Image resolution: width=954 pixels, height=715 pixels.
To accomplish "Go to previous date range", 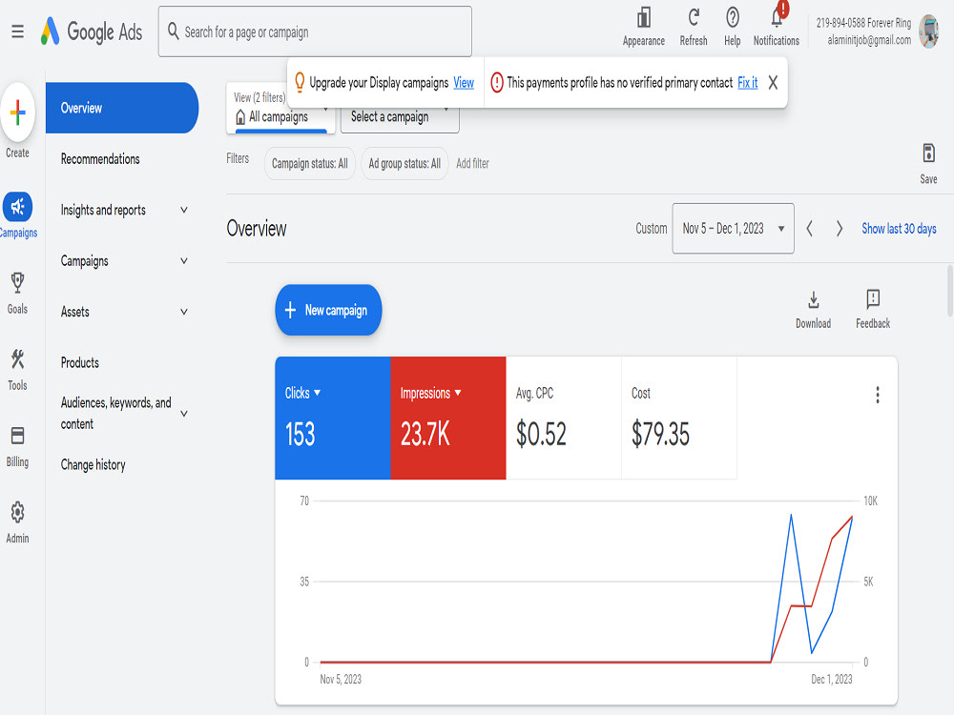I will (x=809, y=229).
